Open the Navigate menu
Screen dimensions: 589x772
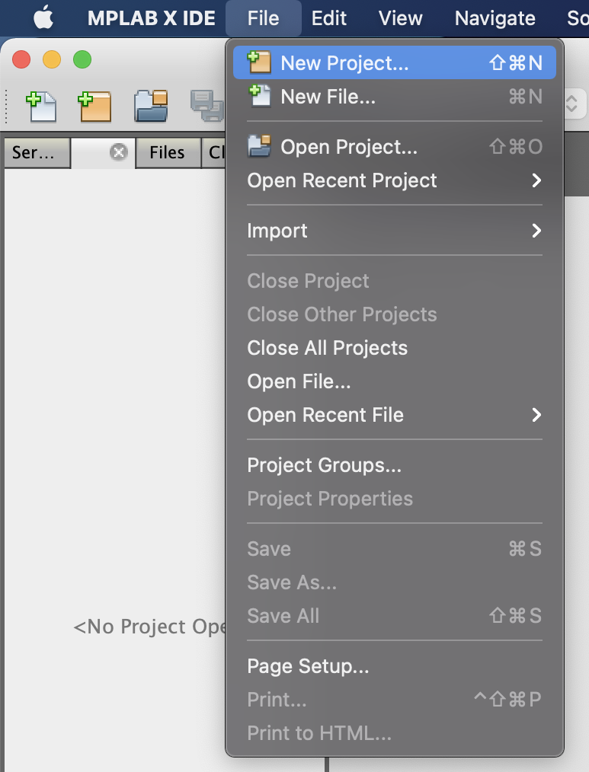tap(495, 18)
